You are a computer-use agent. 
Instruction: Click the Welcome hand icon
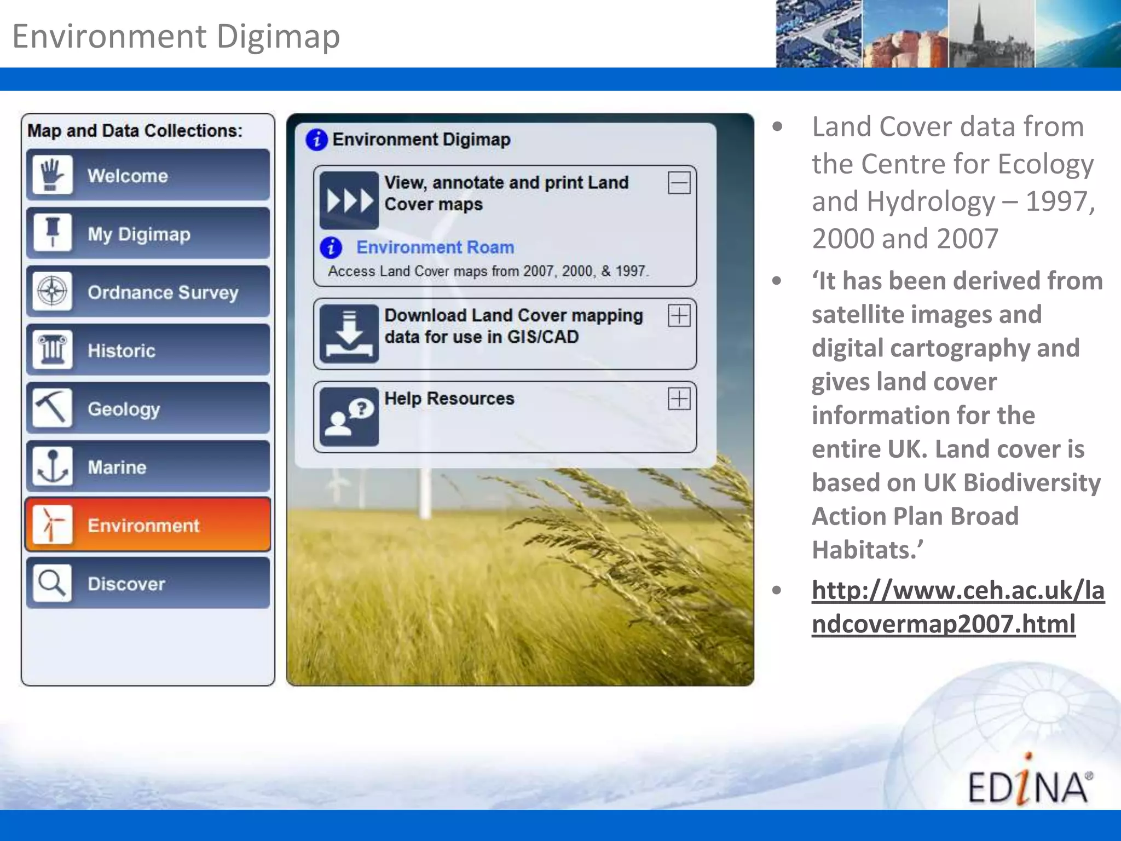[52, 175]
